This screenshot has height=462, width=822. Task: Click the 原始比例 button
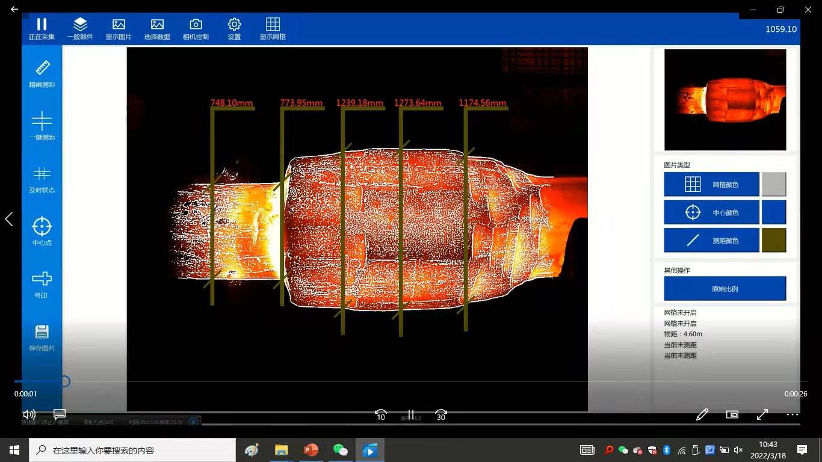(725, 289)
